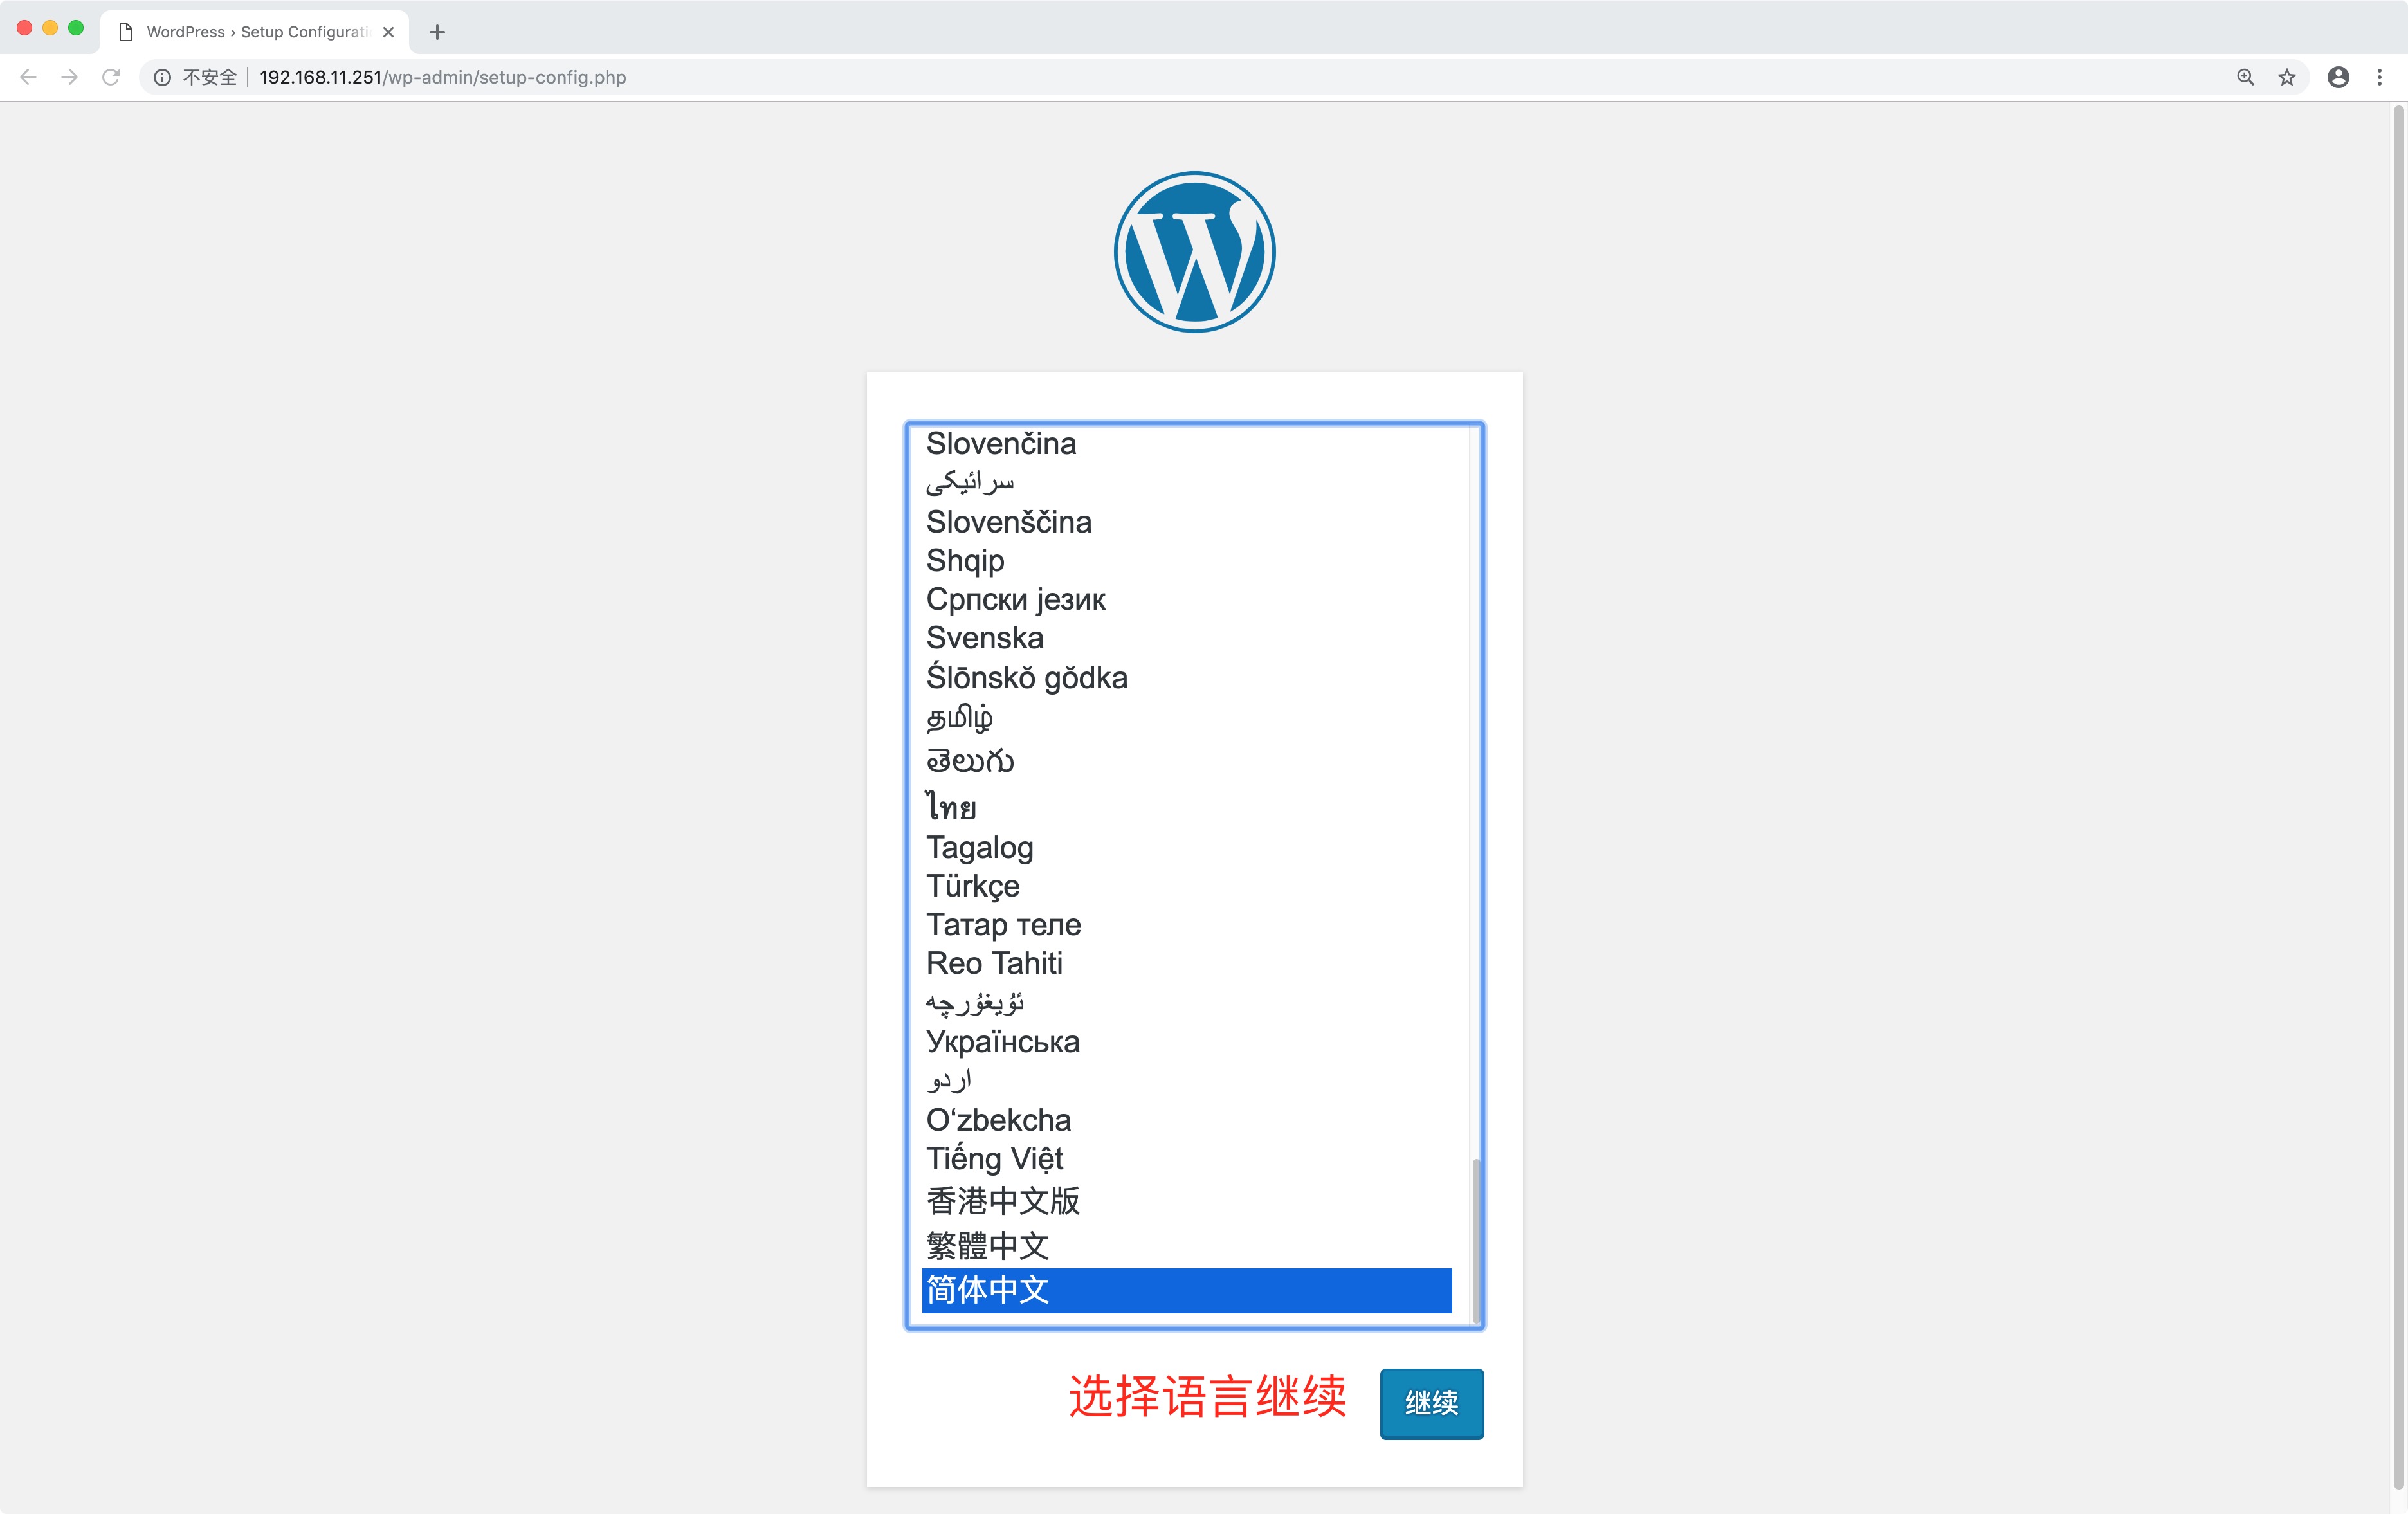The image size is (2408, 1514).
Task: Select 香港中文版 in the language list
Action: pos(1003,1201)
